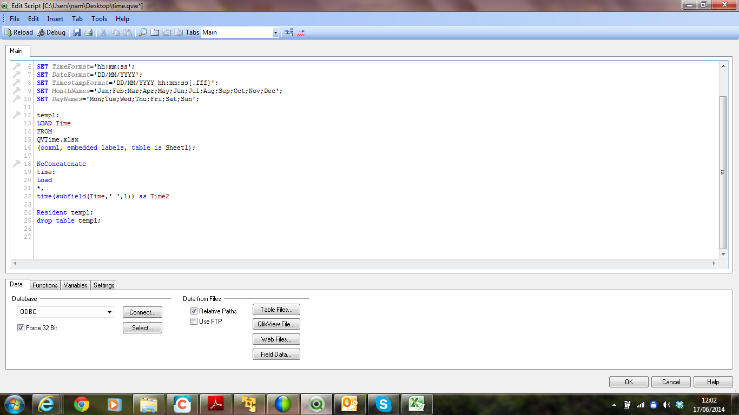
Task: Click the QlikView File... button
Action: point(276,324)
